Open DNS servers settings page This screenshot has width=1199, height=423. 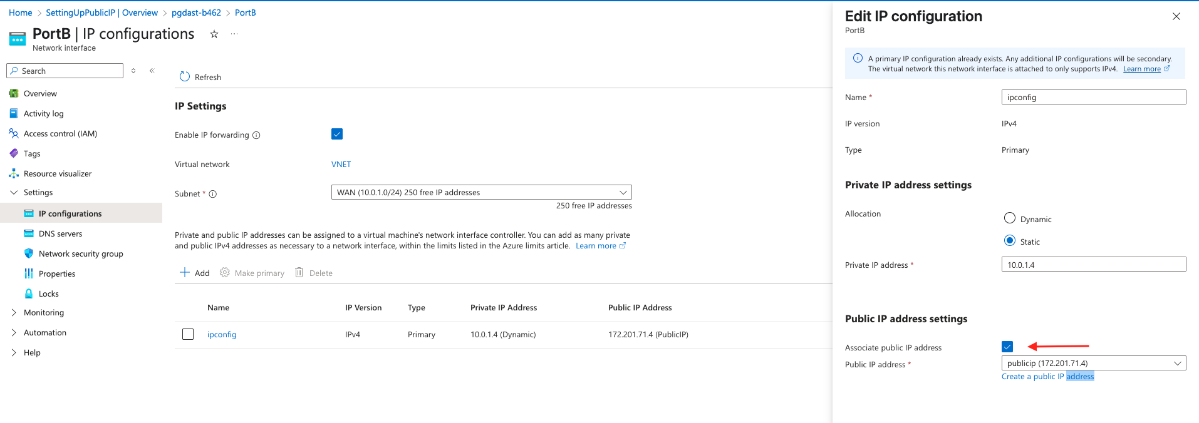(60, 234)
